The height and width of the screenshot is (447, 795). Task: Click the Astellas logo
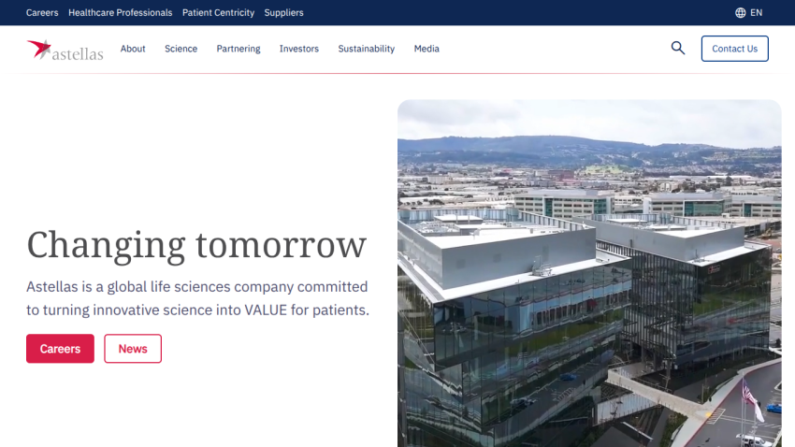pyautogui.click(x=65, y=50)
